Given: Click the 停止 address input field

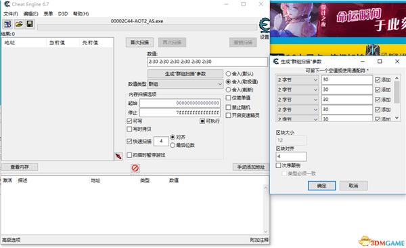Looking at the screenshot, I should coord(180,112).
